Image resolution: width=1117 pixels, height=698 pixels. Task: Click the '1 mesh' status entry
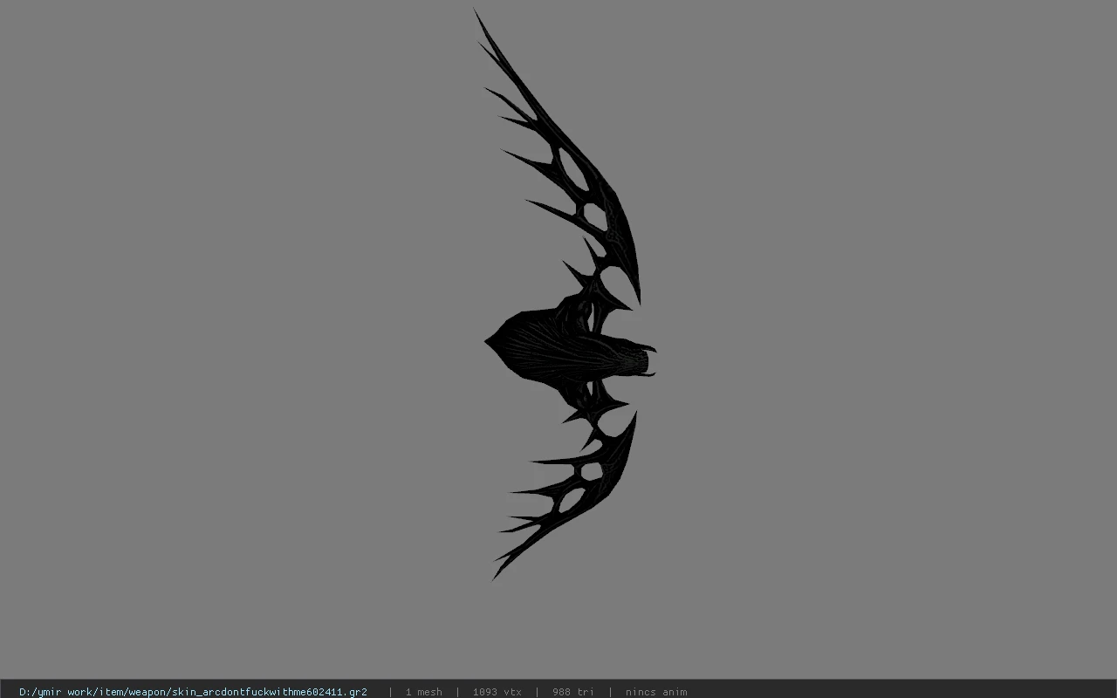click(x=423, y=692)
